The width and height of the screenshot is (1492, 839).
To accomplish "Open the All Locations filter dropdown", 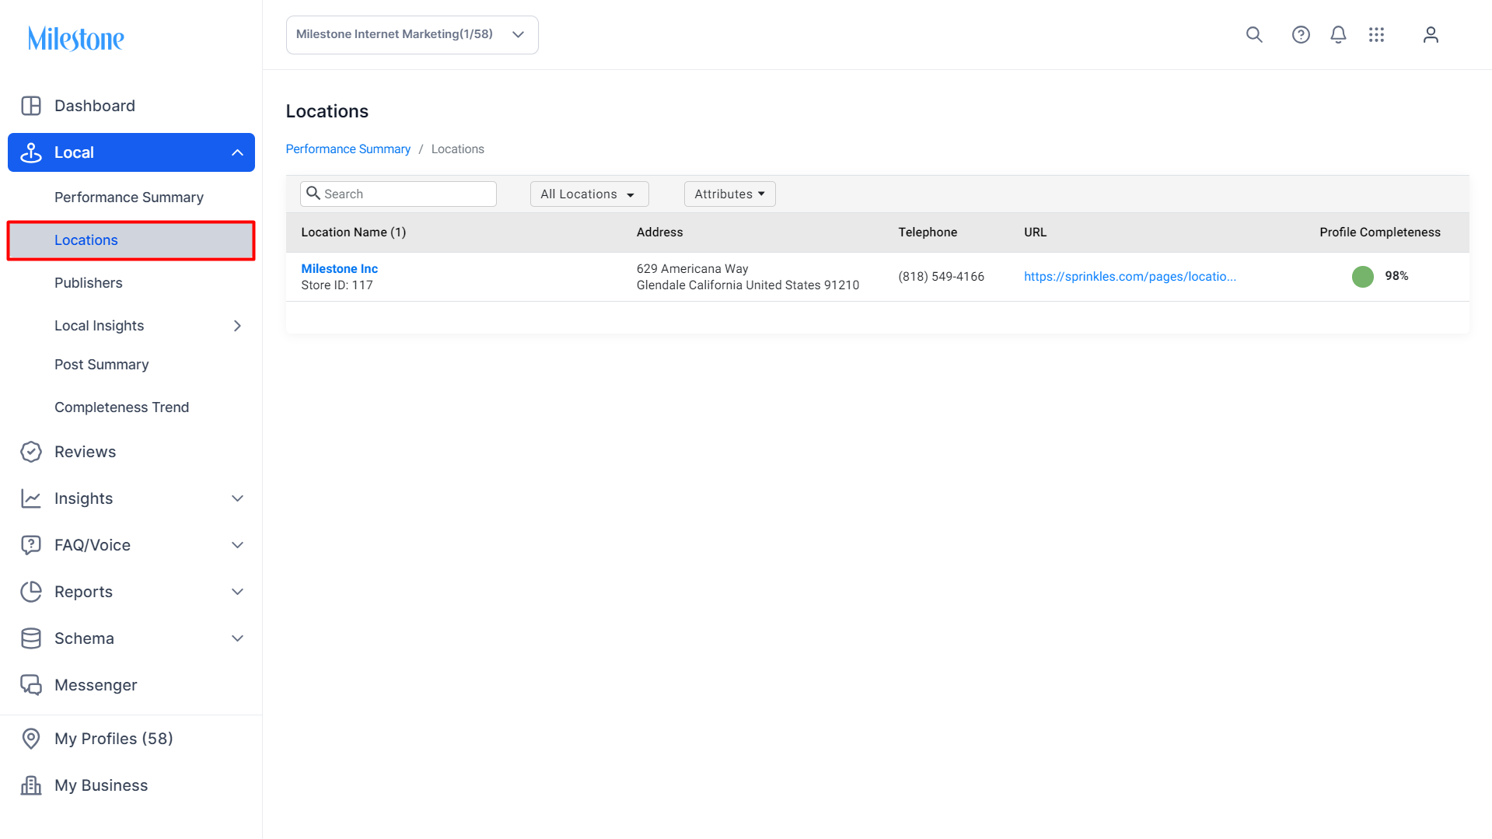I will 589,194.
